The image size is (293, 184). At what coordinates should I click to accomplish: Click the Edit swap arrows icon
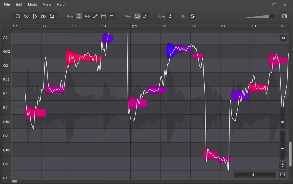[x=193, y=16]
